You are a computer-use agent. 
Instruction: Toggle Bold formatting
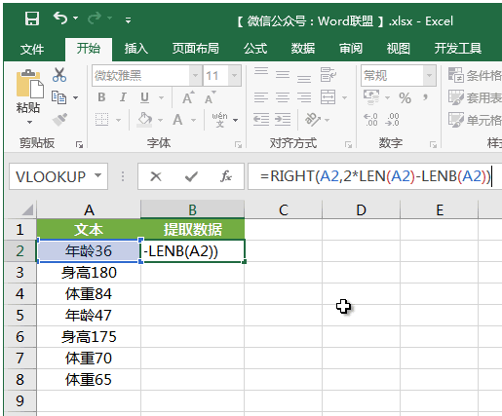[x=101, y=97]
